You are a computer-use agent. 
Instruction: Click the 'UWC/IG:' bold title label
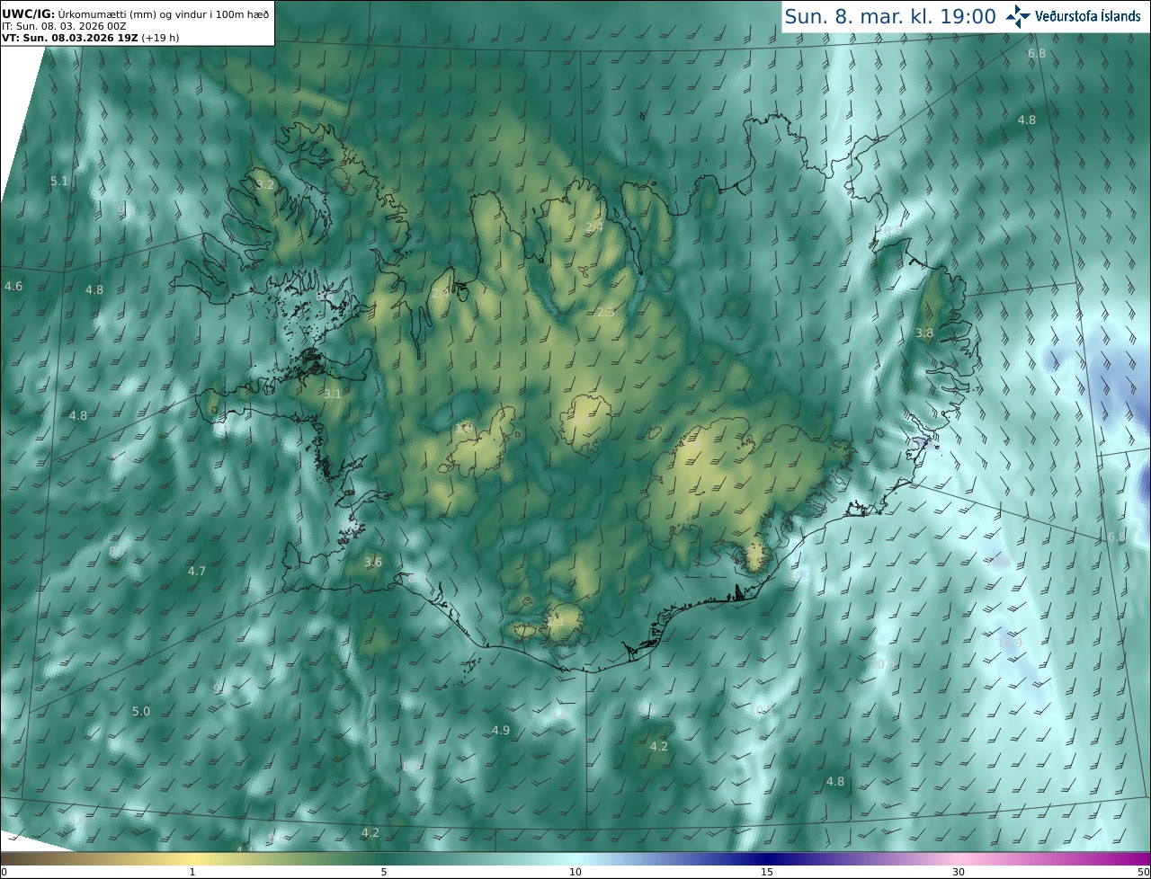click(28, 13)
